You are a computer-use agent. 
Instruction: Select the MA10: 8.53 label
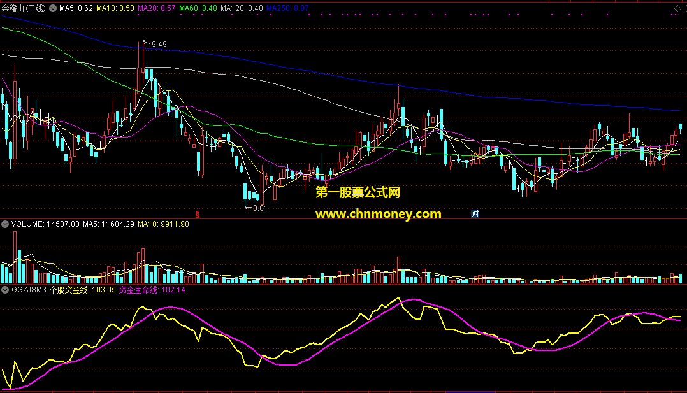point(115,8)
